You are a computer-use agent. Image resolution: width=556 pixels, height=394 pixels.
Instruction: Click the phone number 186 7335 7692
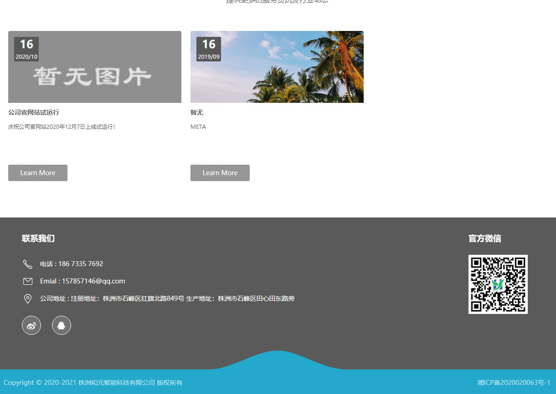(x=81, y=264)
